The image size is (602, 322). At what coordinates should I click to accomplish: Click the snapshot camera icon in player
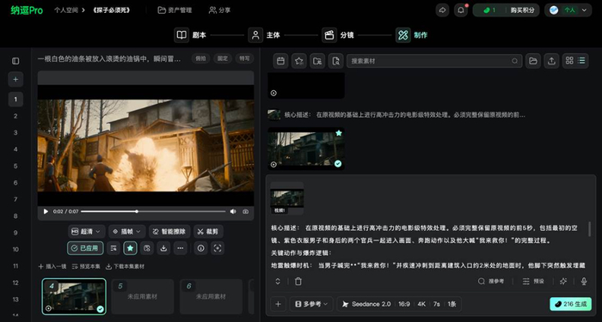pyautogui.click(x=246, y=211)
